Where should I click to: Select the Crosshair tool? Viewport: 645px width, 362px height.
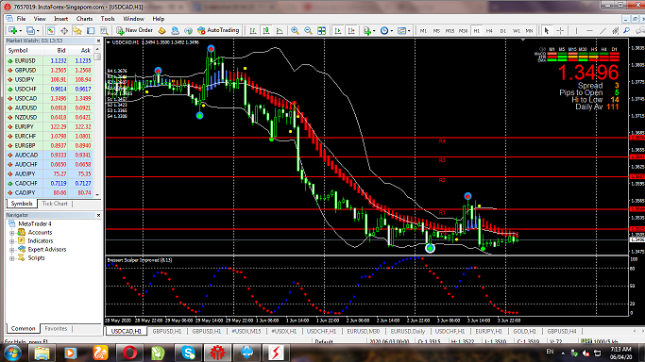pos(560,31)
